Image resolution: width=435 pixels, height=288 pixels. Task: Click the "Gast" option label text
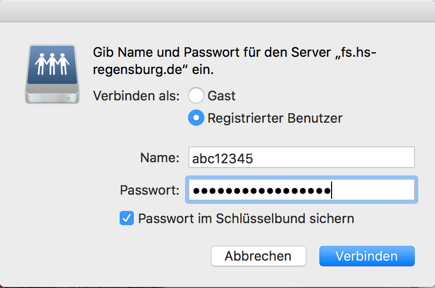(x=222, y=95)
